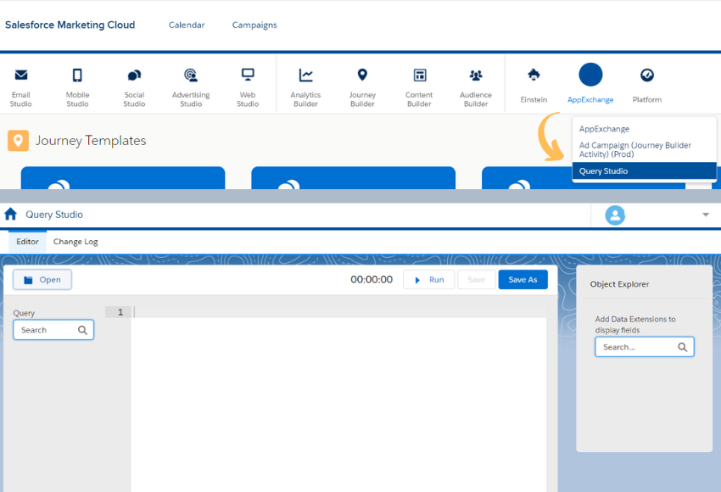Click the AppExchange circle icon
The image size is (721, 492).
(590, 75)
